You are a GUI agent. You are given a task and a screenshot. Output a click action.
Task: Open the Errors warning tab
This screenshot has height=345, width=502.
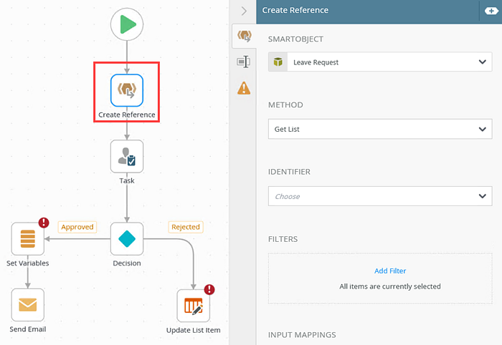click(244, 88)
